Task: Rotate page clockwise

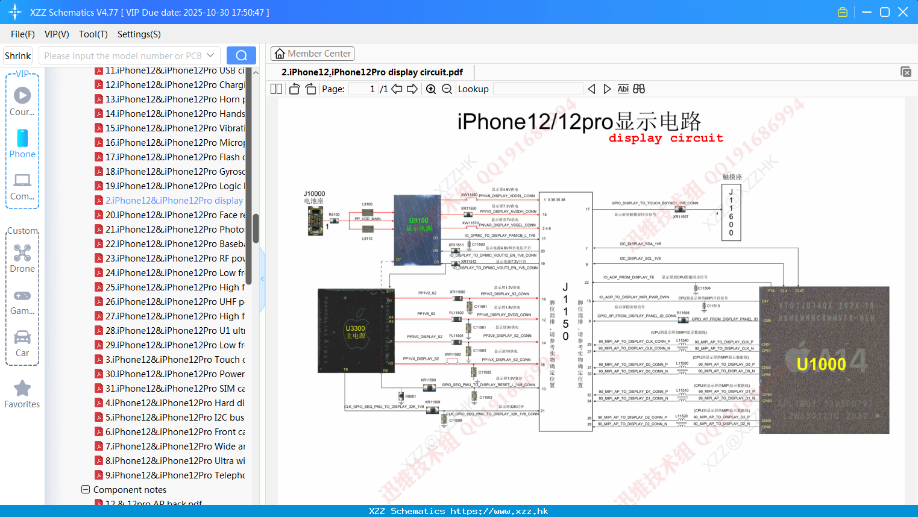Action: [x=310, y=89]
